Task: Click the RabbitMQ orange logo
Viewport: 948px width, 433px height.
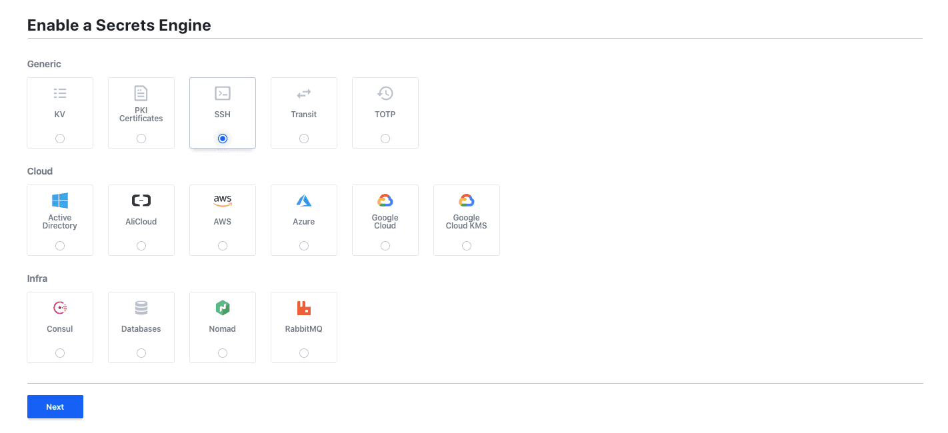Action: coord(304,308)
